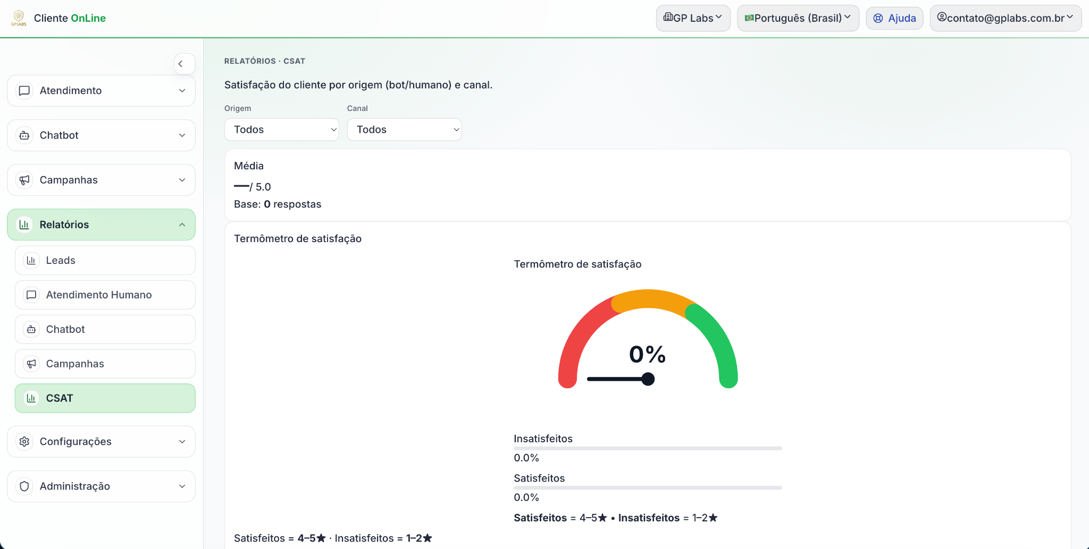Select the Relatórios bar chart icon
This screenshot has height=549, width=1089.
[23, 224]
